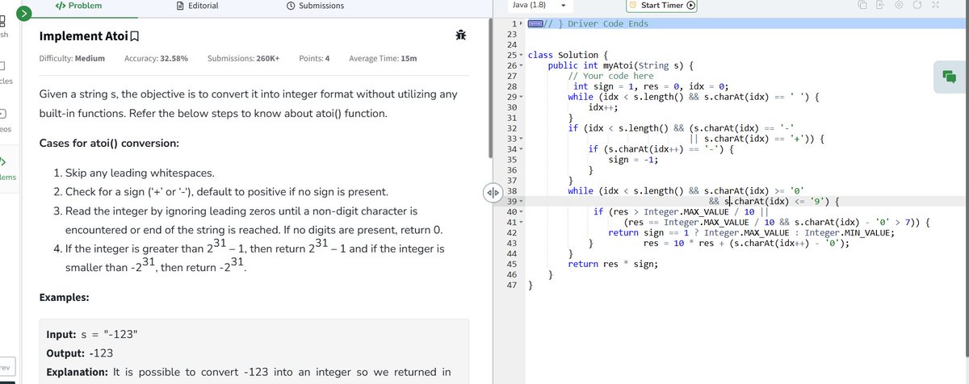
Task: Bookmark the Implement Atoi problem
Action: pos(135,36)
